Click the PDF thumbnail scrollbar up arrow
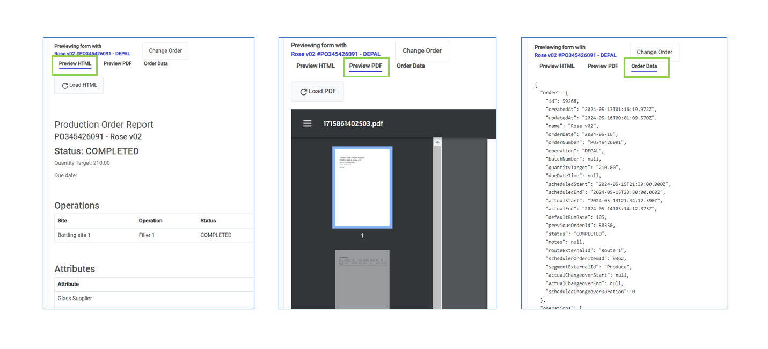This screenshot has width=768, height=349. (437, 142)
